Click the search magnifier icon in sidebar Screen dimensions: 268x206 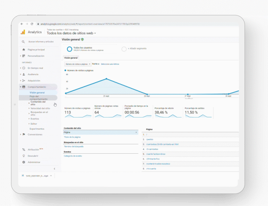23,42
